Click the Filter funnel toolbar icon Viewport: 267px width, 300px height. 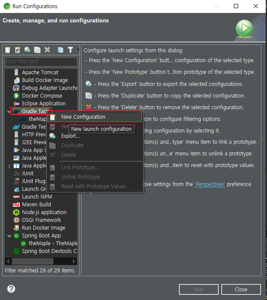[70, 50]
